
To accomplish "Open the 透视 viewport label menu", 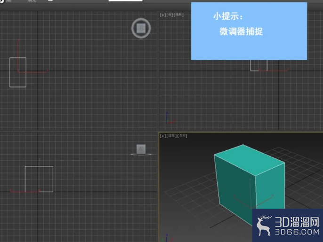I will pos(171,136).
